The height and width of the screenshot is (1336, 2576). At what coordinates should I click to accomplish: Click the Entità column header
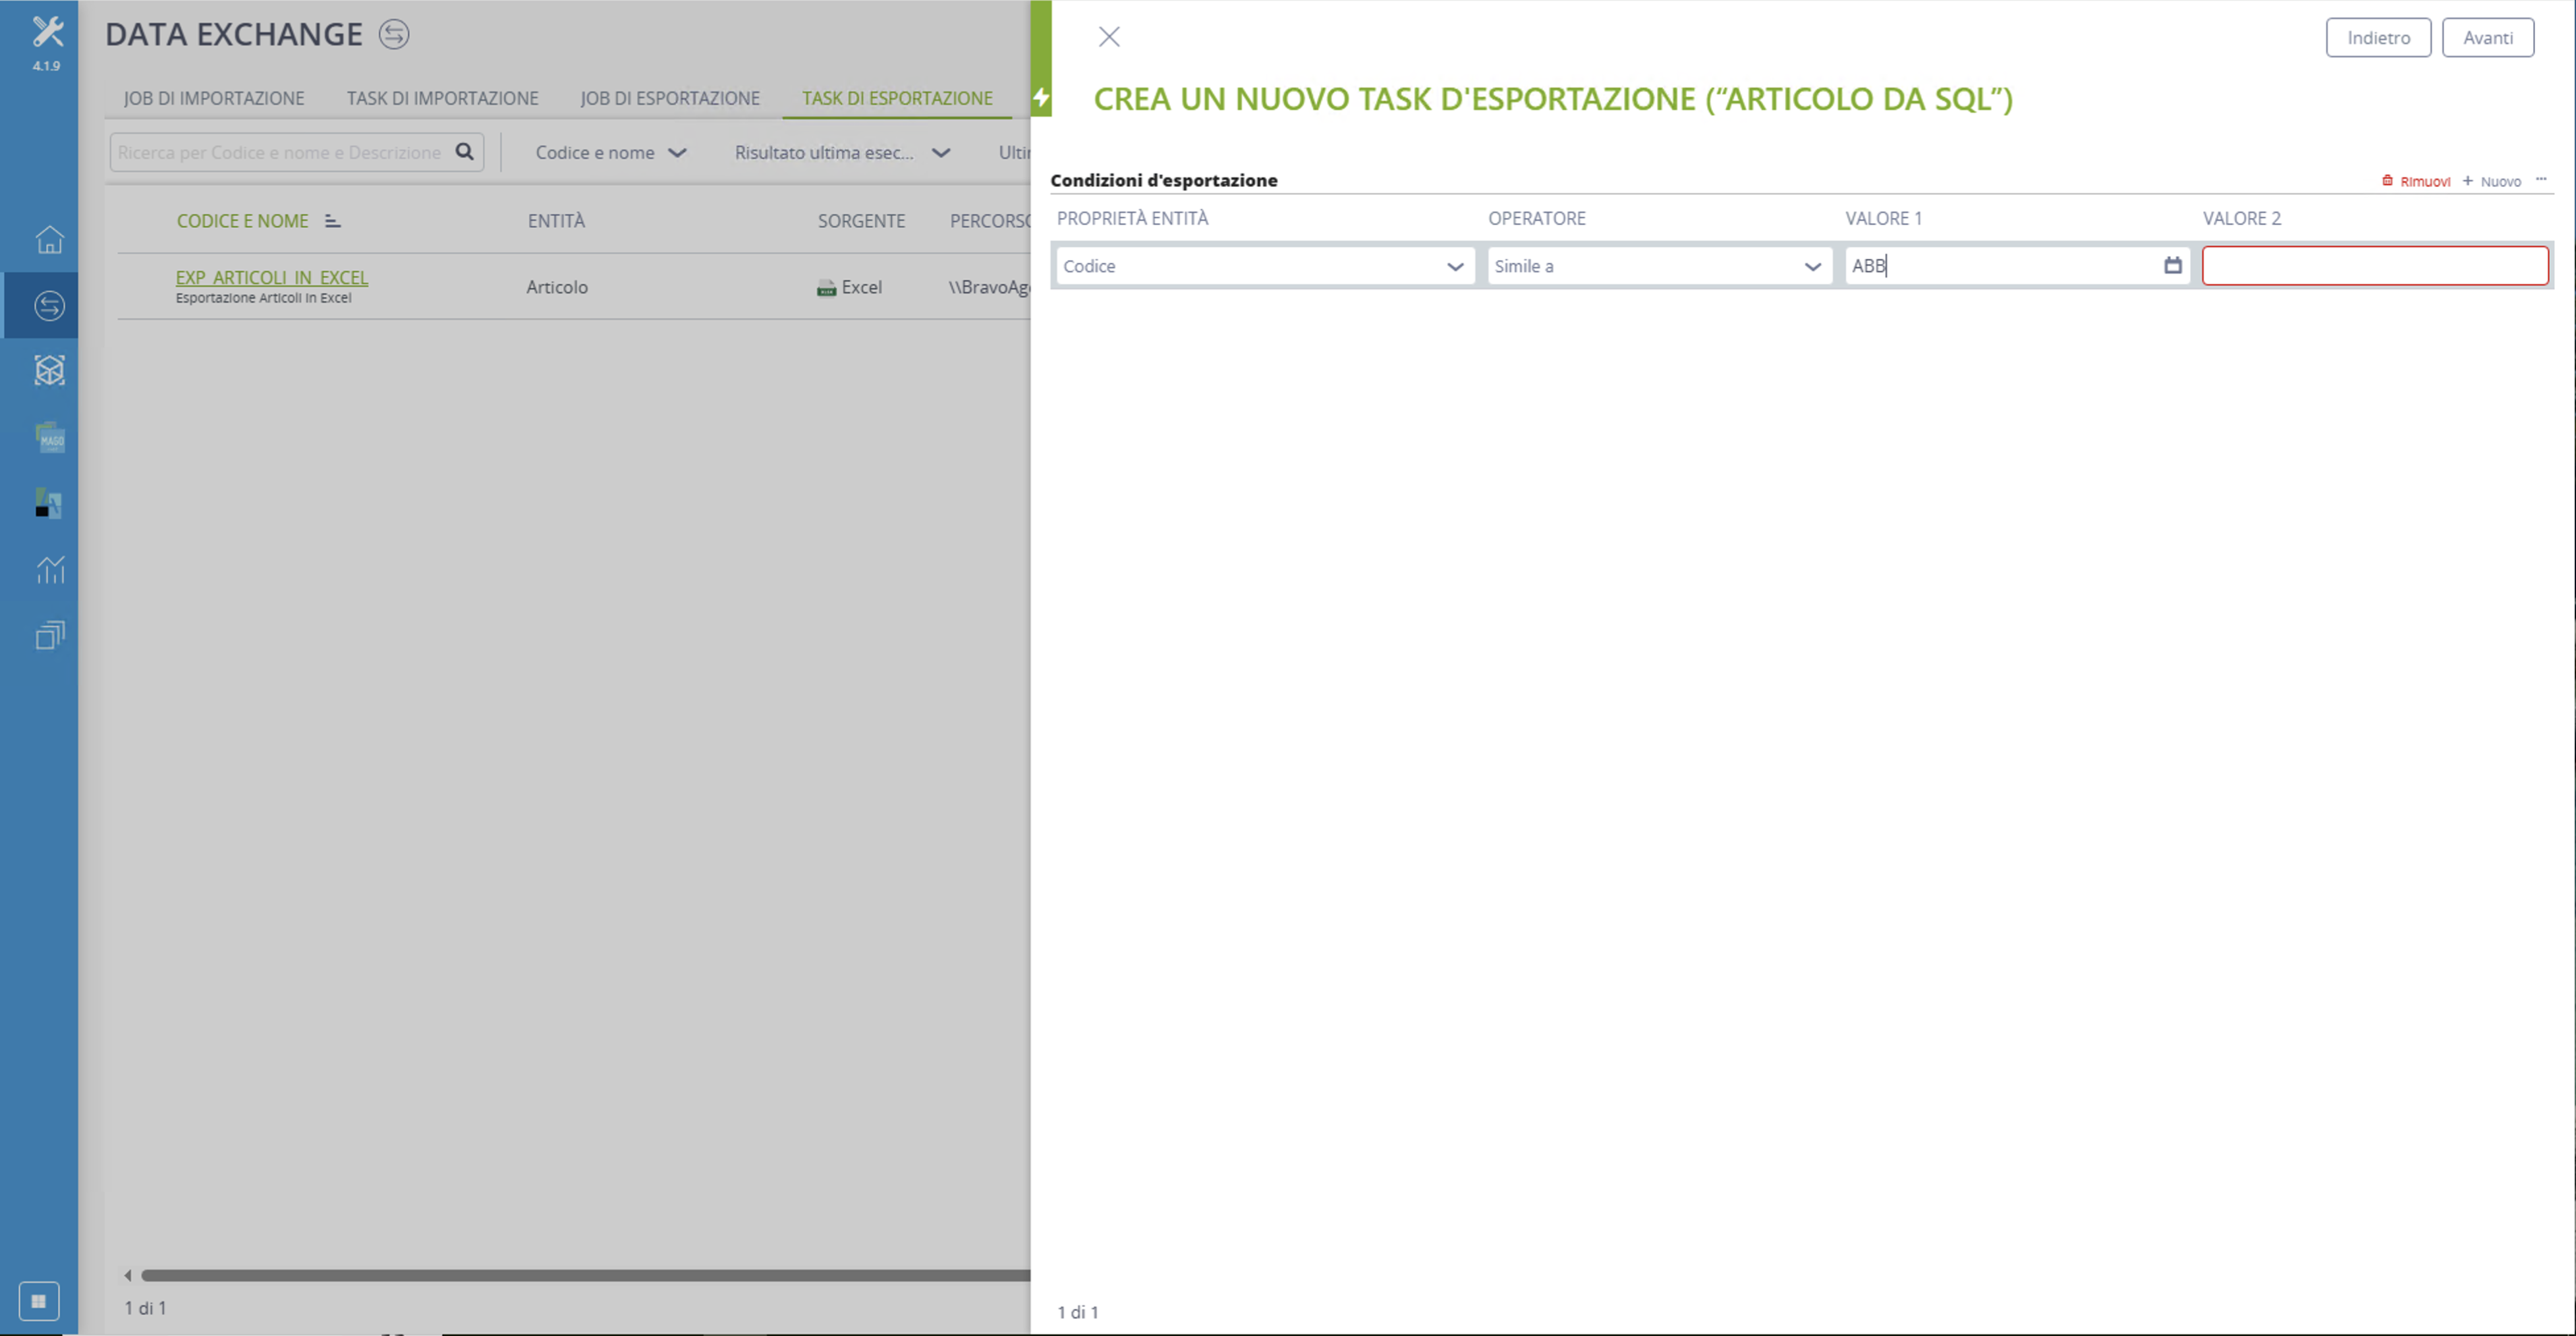pos(556,221)
